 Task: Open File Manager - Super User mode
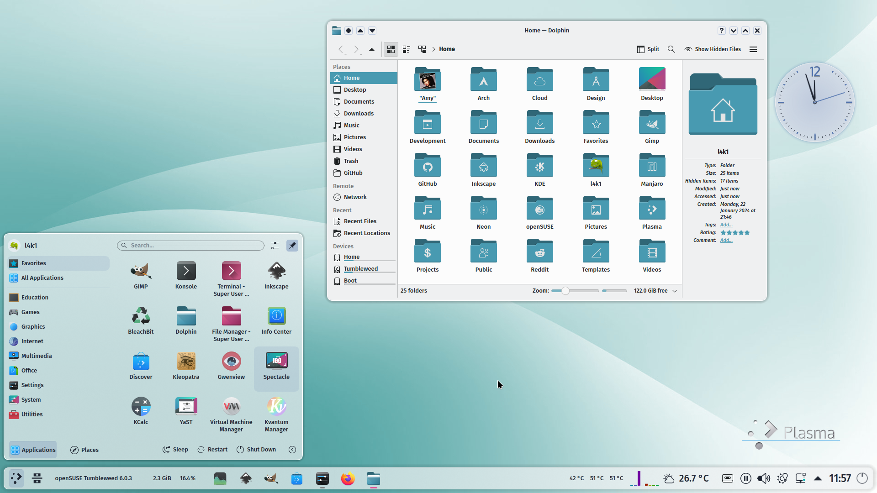pos(231,324)
